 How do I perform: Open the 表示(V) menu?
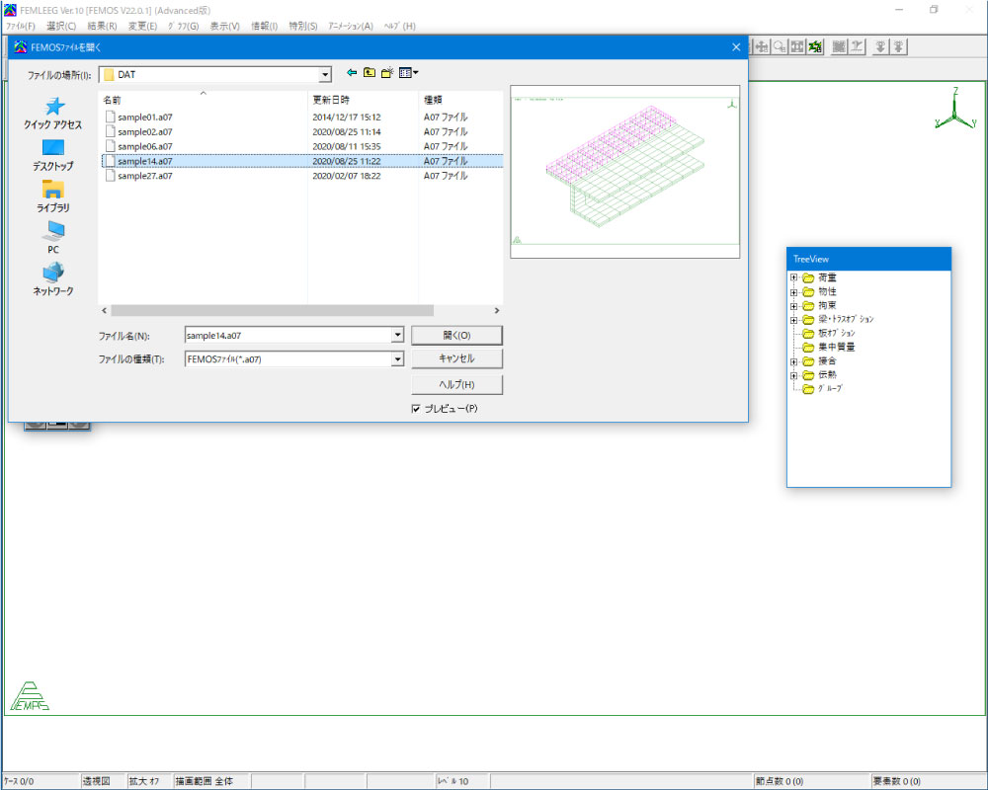coord(224,26)
